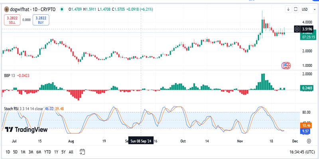
Task: Click the Sun 08 Sep '24 date label
Action: click(x=141, y=141)
